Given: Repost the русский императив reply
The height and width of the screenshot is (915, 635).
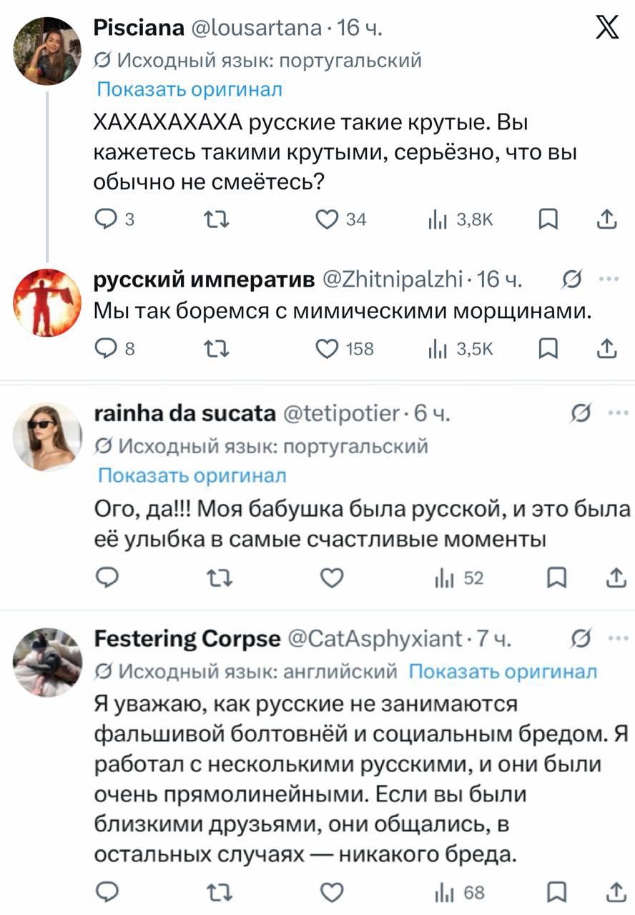Looking at the screenshot, I should point(212,348).
